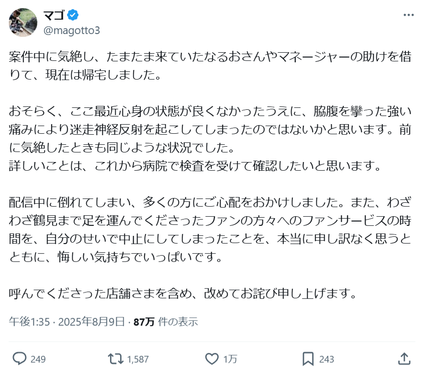425x374 pixels.
Task: Bookmark the post with the bookmark icon
Action: (308, 359)
